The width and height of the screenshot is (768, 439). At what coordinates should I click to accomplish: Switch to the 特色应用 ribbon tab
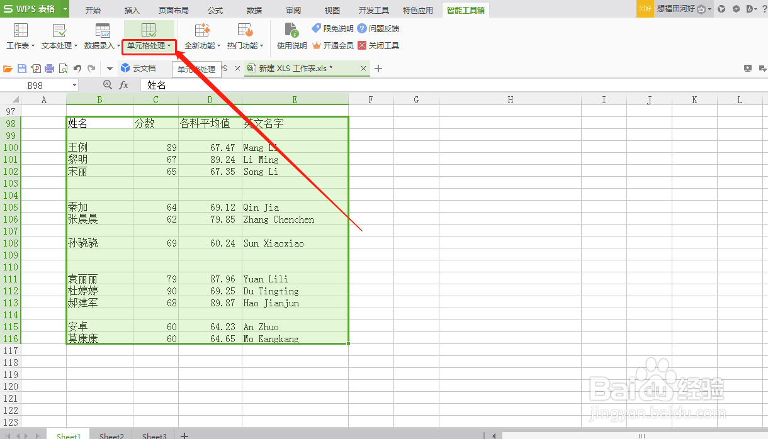tap(418, 10)
